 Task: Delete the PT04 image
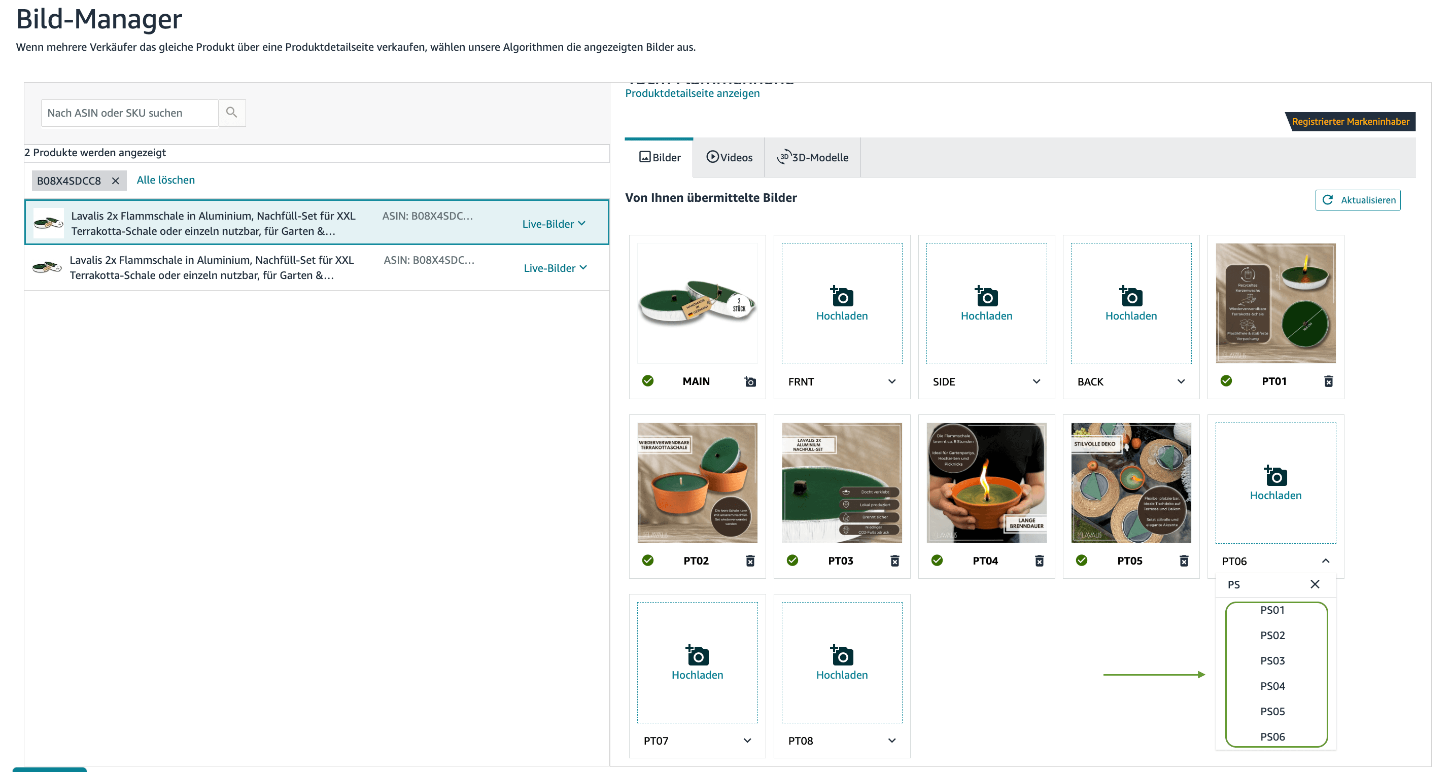pyautogui.click(x=1039, y=561)
